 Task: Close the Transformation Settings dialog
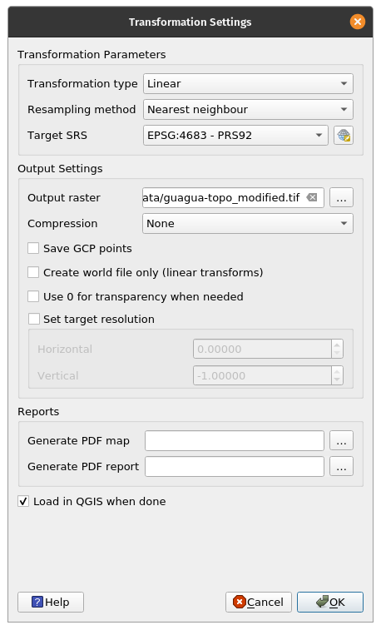[358, 22]
